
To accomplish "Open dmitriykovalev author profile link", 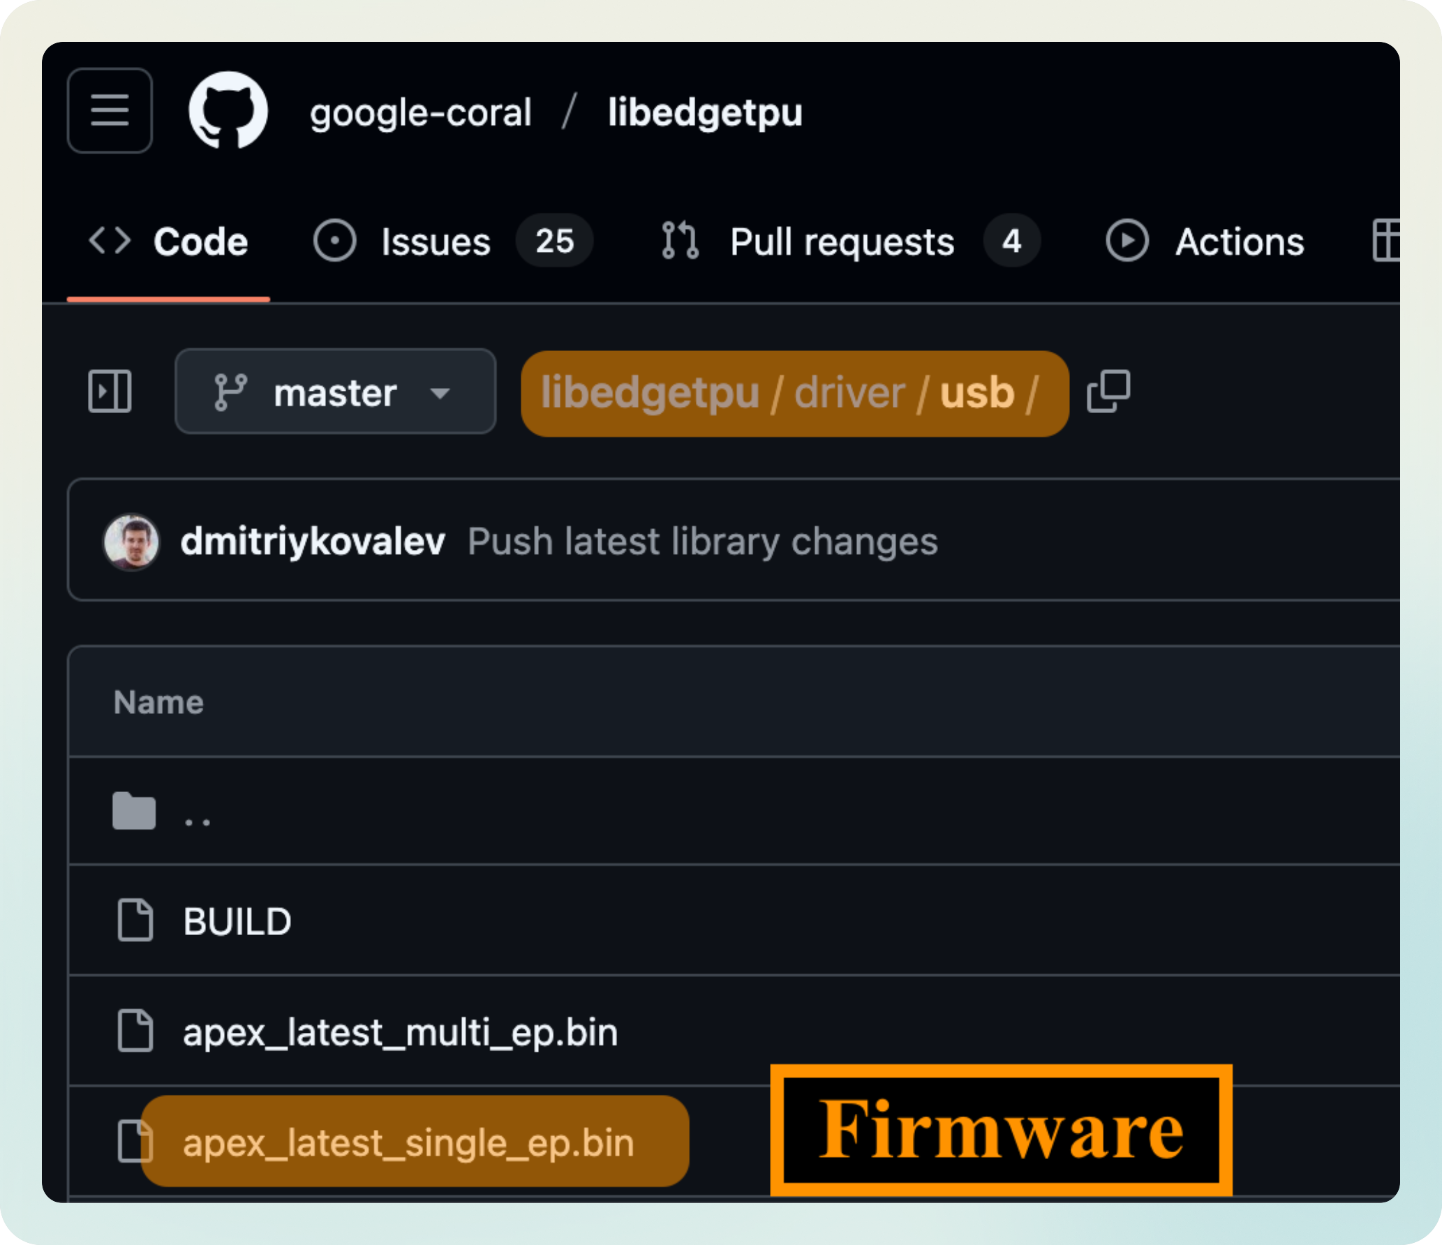I will click(x=313, y=542).
